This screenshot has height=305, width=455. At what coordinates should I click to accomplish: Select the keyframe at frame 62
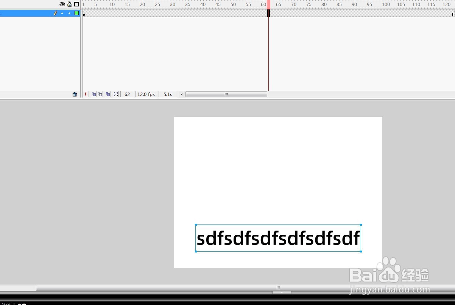pos(268,13)
